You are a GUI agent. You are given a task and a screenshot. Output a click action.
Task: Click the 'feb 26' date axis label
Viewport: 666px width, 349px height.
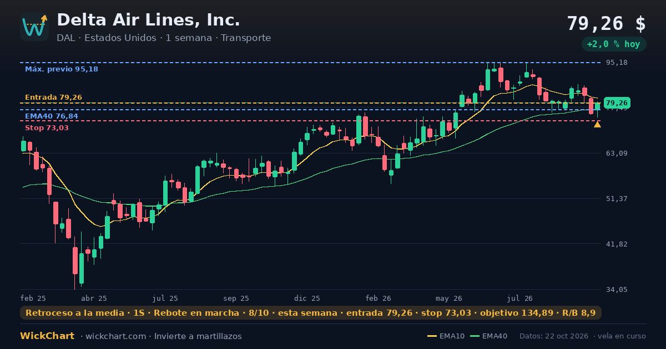coord(379,298)
